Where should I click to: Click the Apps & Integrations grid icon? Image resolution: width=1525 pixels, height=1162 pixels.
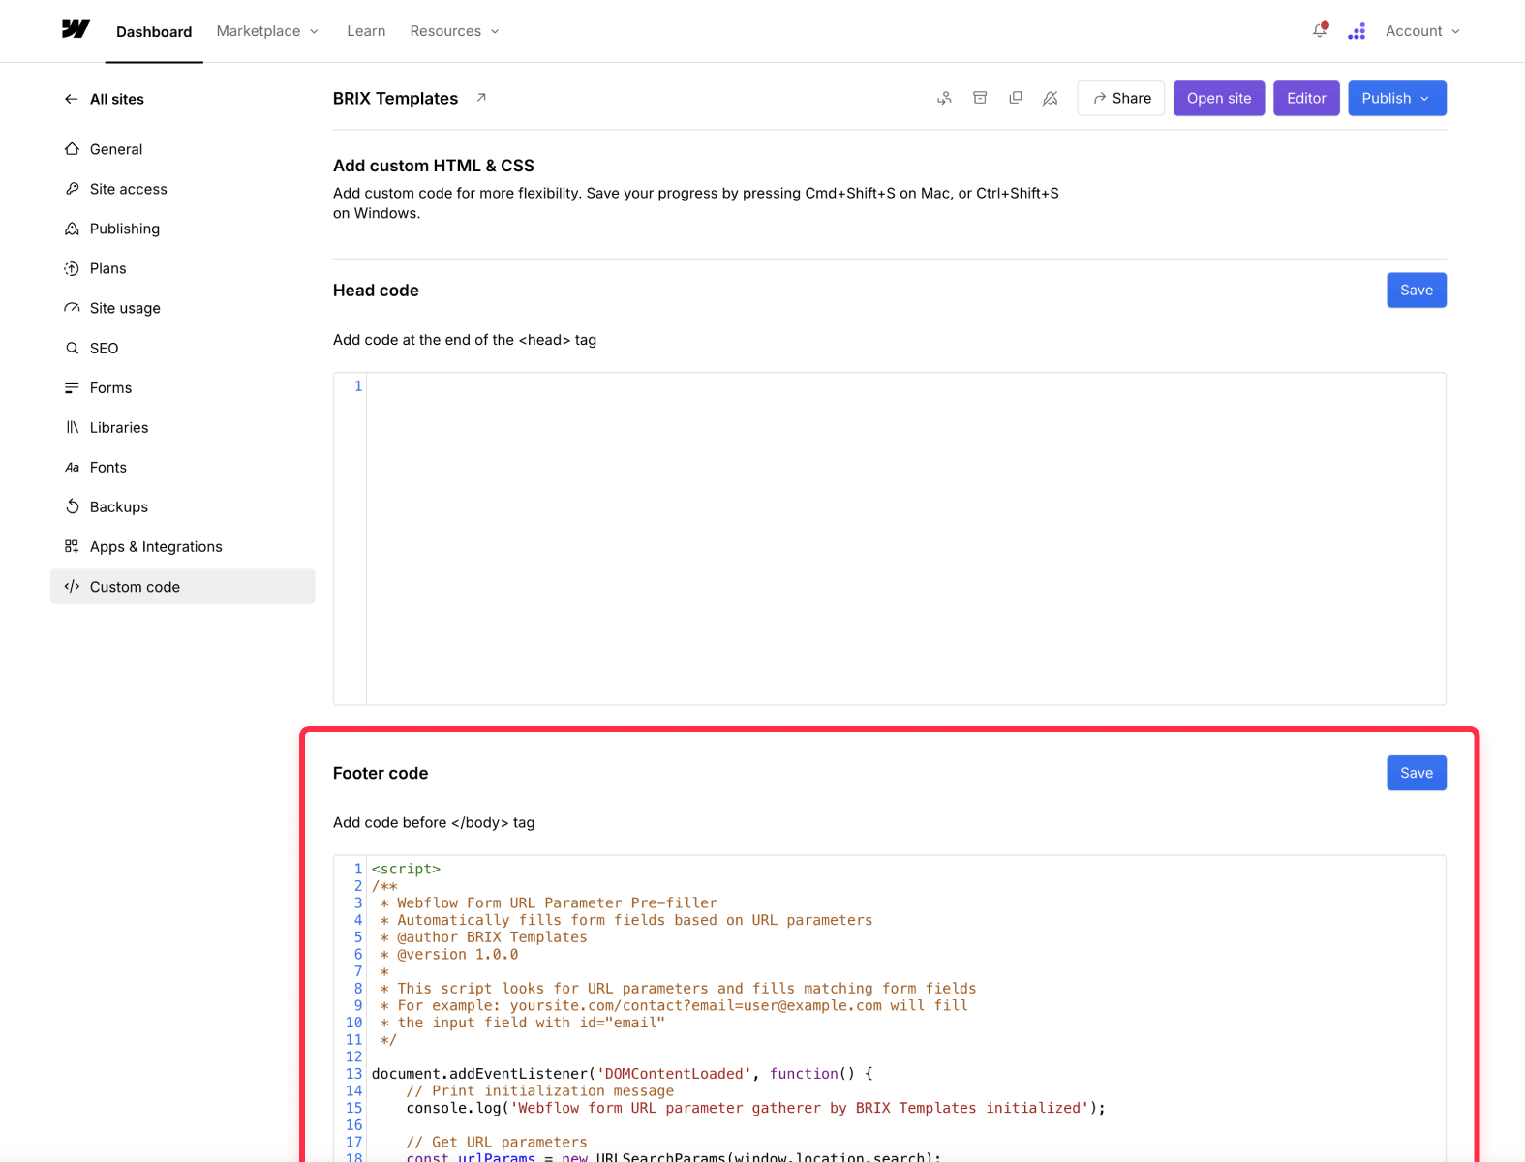click(x=72, y=546)
